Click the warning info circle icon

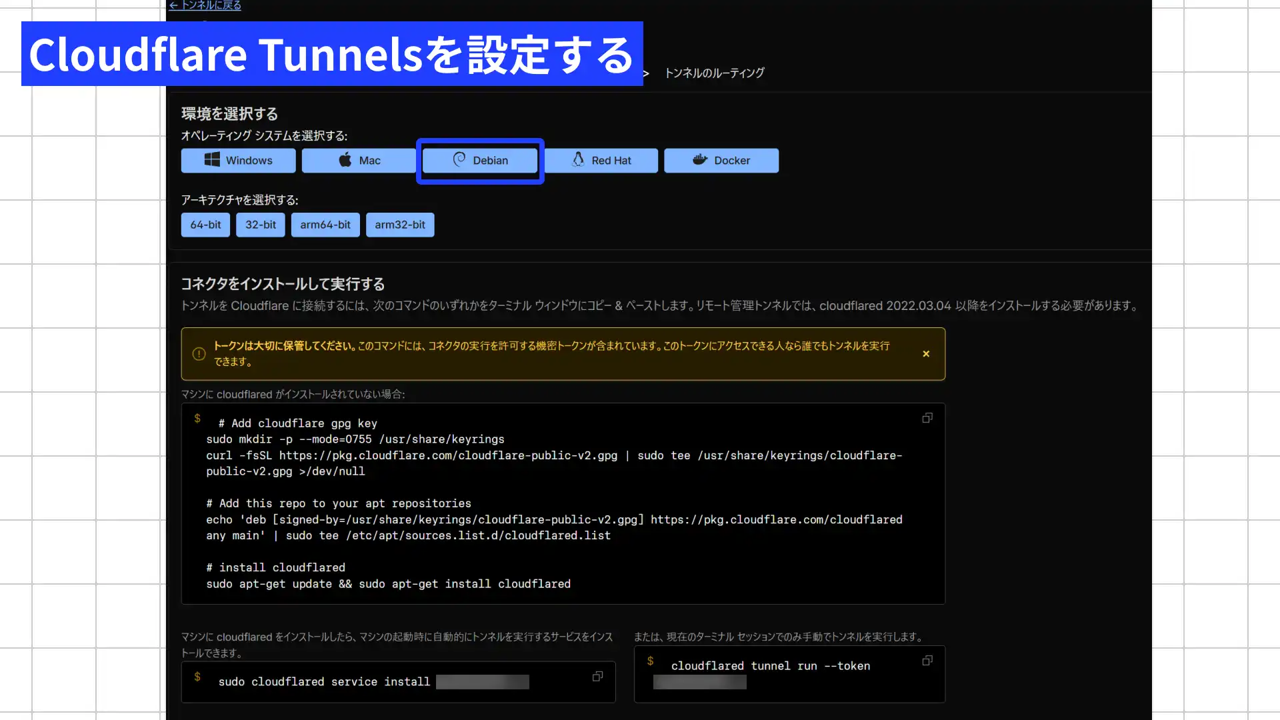[x=199, y=354]
